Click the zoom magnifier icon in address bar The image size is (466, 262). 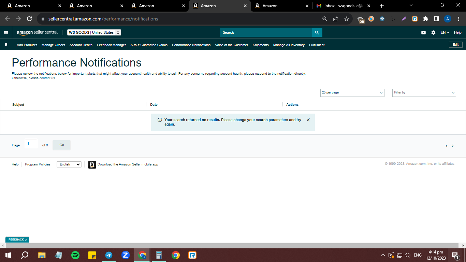[x=325, y=19]
